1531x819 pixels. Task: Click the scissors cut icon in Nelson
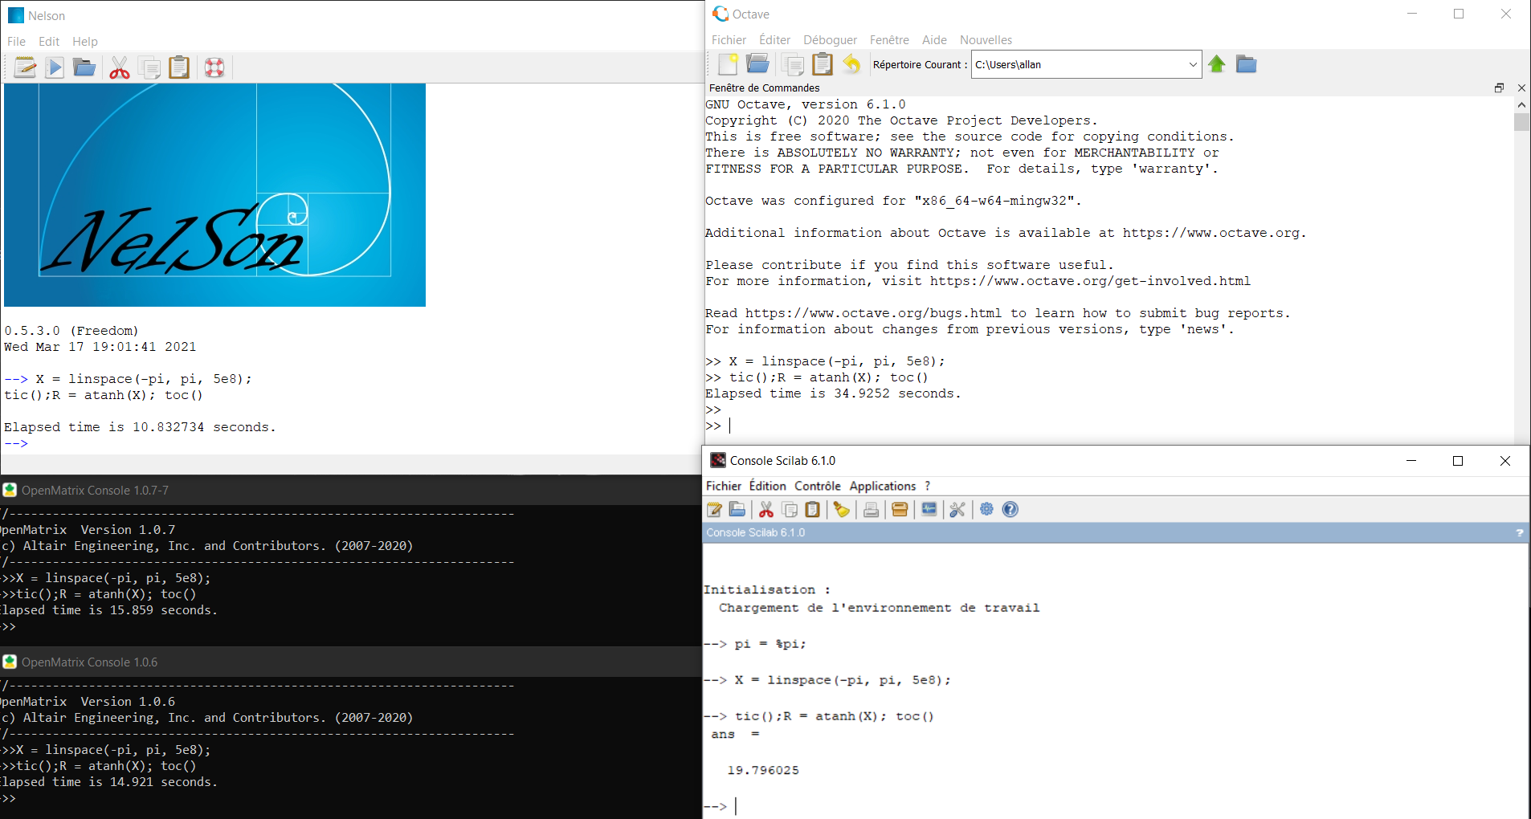tap(120, 67)
